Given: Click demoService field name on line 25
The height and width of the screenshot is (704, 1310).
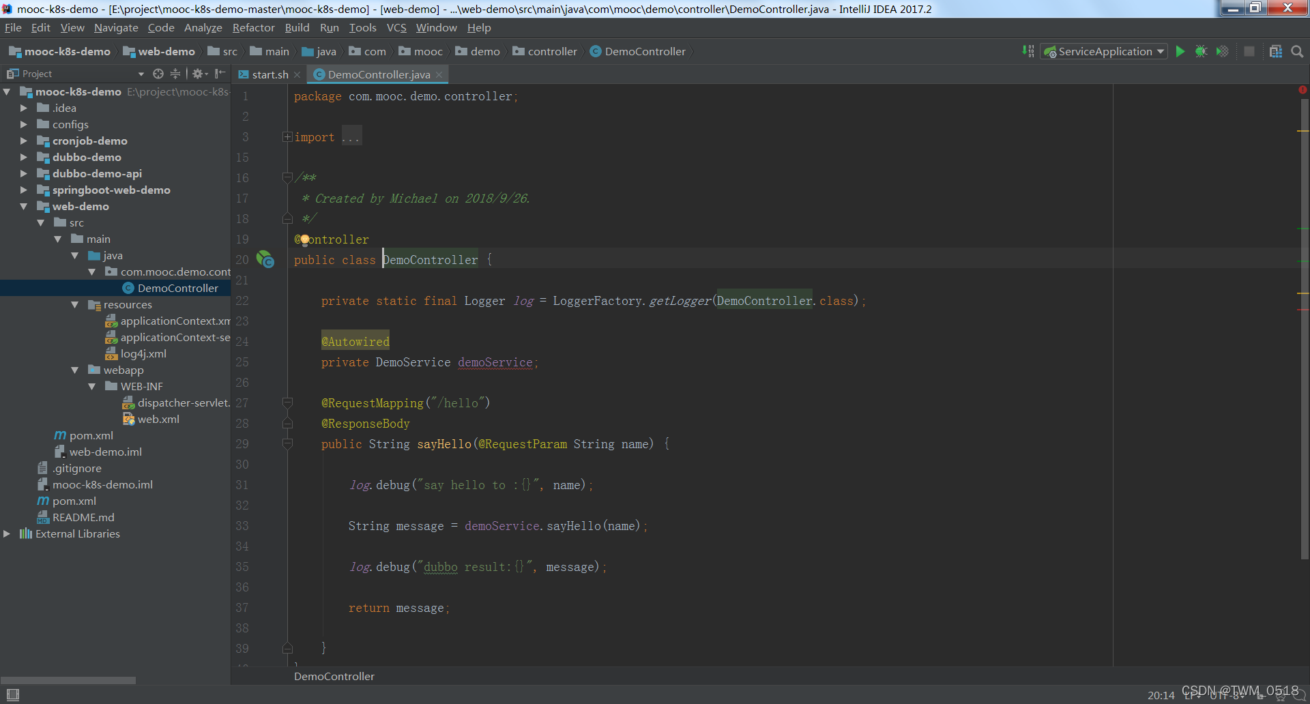Looking at the screenshot, I should coord(495,362).
